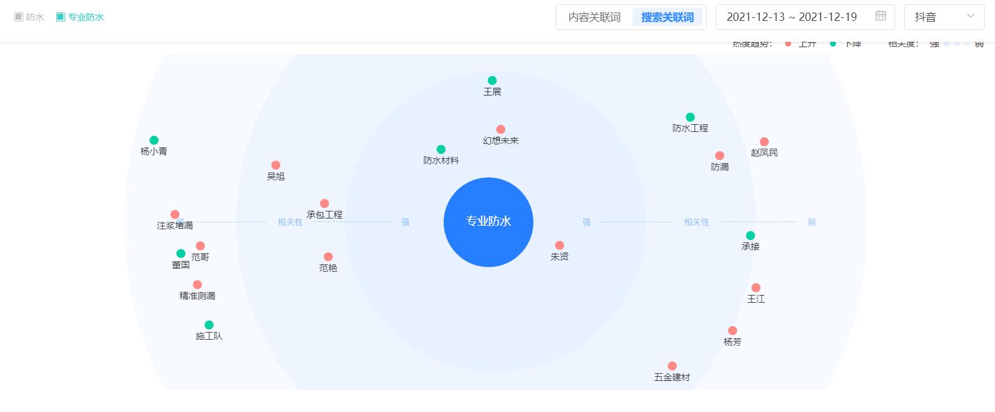
Task: Click the 朱贤 keyword label
Action: (560, 257)
